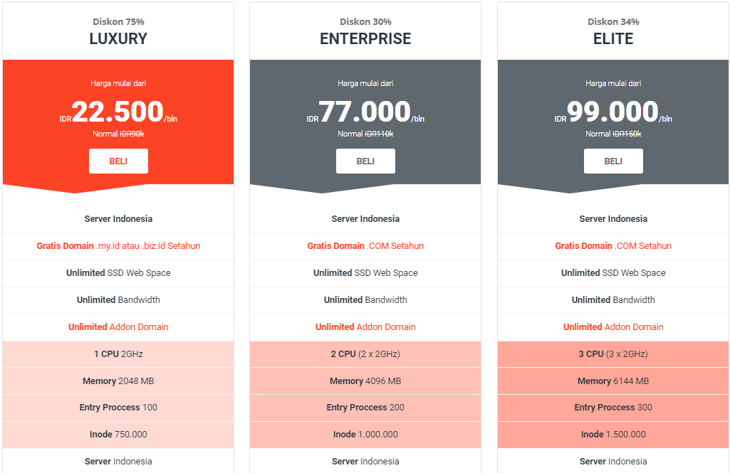
Task: Click the BELI button on the ENTERPRISE plan
Action: (x=365, y=161)
